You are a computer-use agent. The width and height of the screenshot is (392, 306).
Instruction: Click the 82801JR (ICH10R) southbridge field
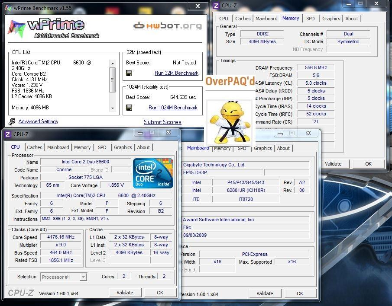246,190
